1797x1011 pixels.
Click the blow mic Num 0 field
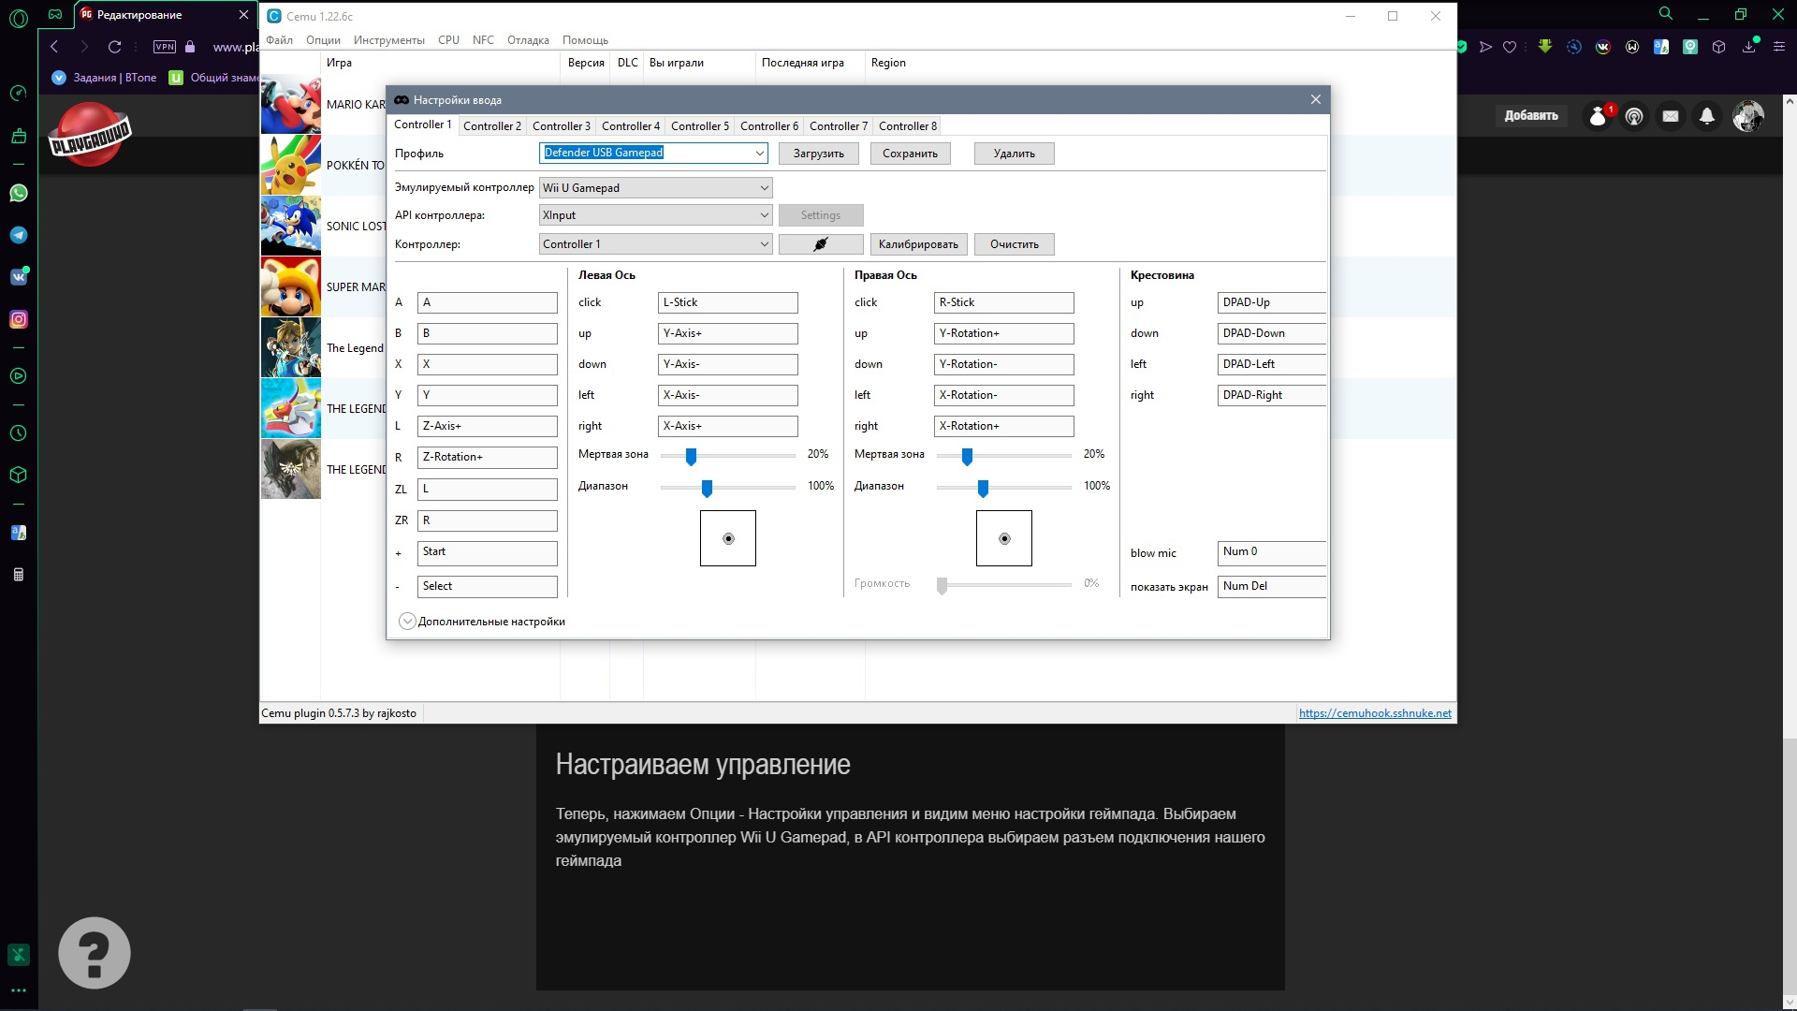point(1271,552)
